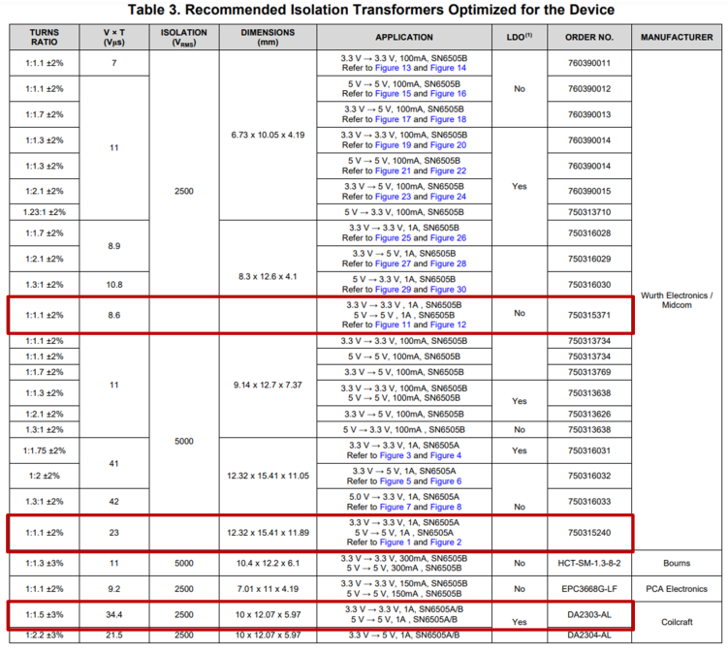Image resolution: width=728 pixels, height=651 pixels.
Task: Click the Figure 6 link
Action: click(x=446, y=481)
